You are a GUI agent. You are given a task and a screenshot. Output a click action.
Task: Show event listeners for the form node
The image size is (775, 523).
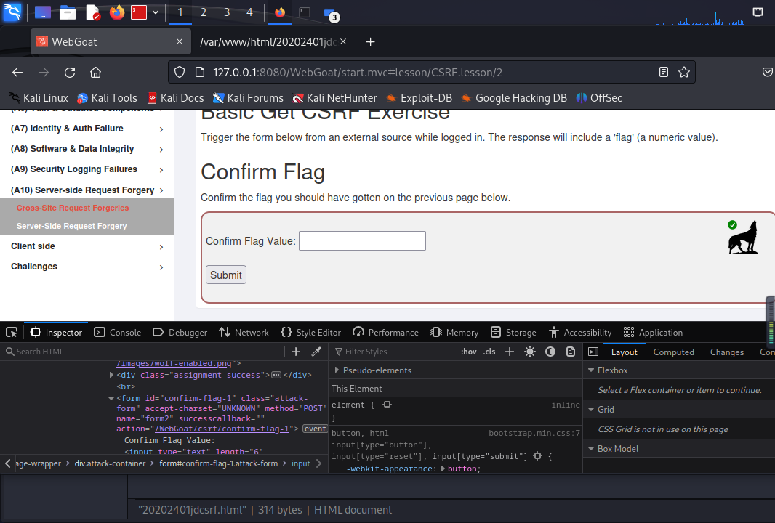[315, 429]
